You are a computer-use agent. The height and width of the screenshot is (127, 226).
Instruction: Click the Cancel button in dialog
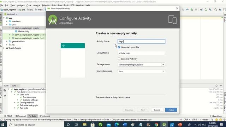[x=157, y=110]
